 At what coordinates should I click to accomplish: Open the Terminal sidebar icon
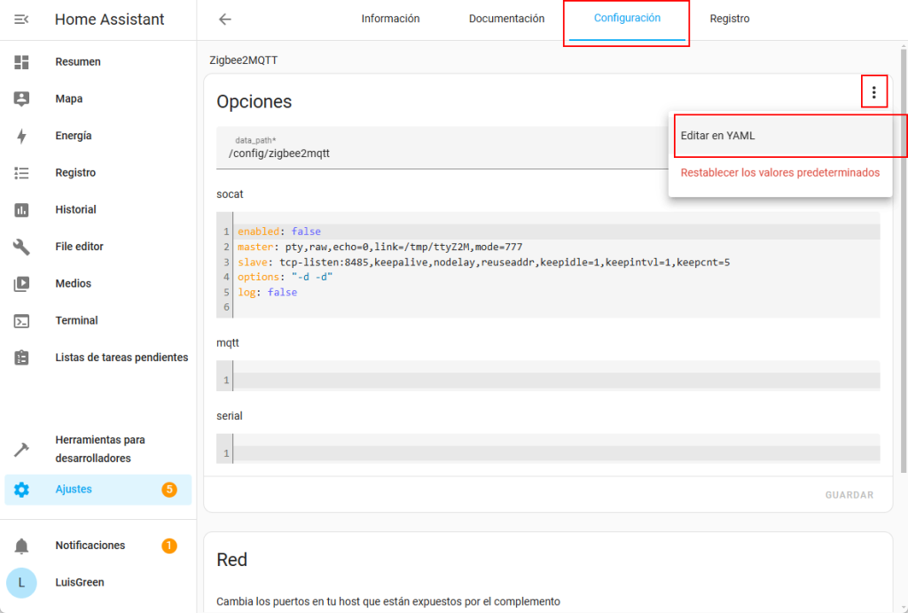click(x=21, y=320)
